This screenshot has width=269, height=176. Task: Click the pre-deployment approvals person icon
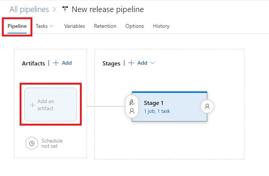132,111
